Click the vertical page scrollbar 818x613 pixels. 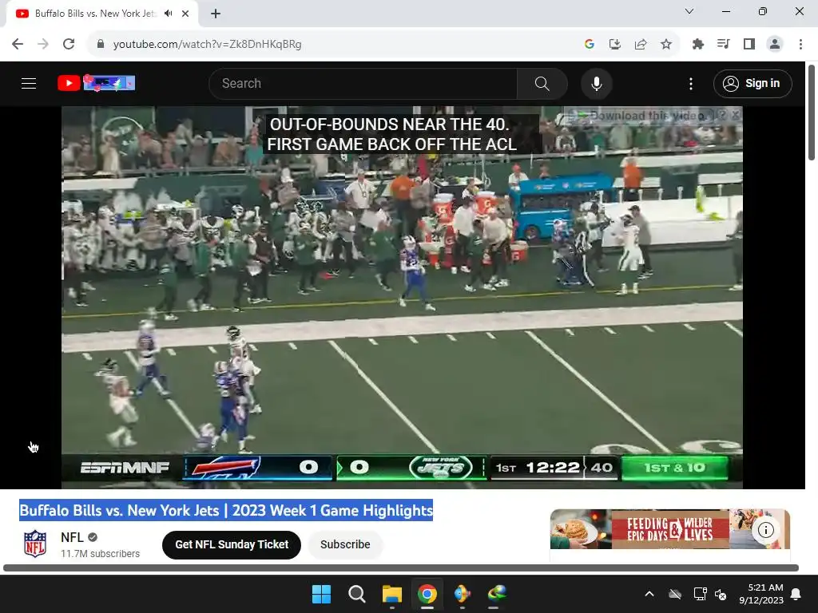coord(812,112)
